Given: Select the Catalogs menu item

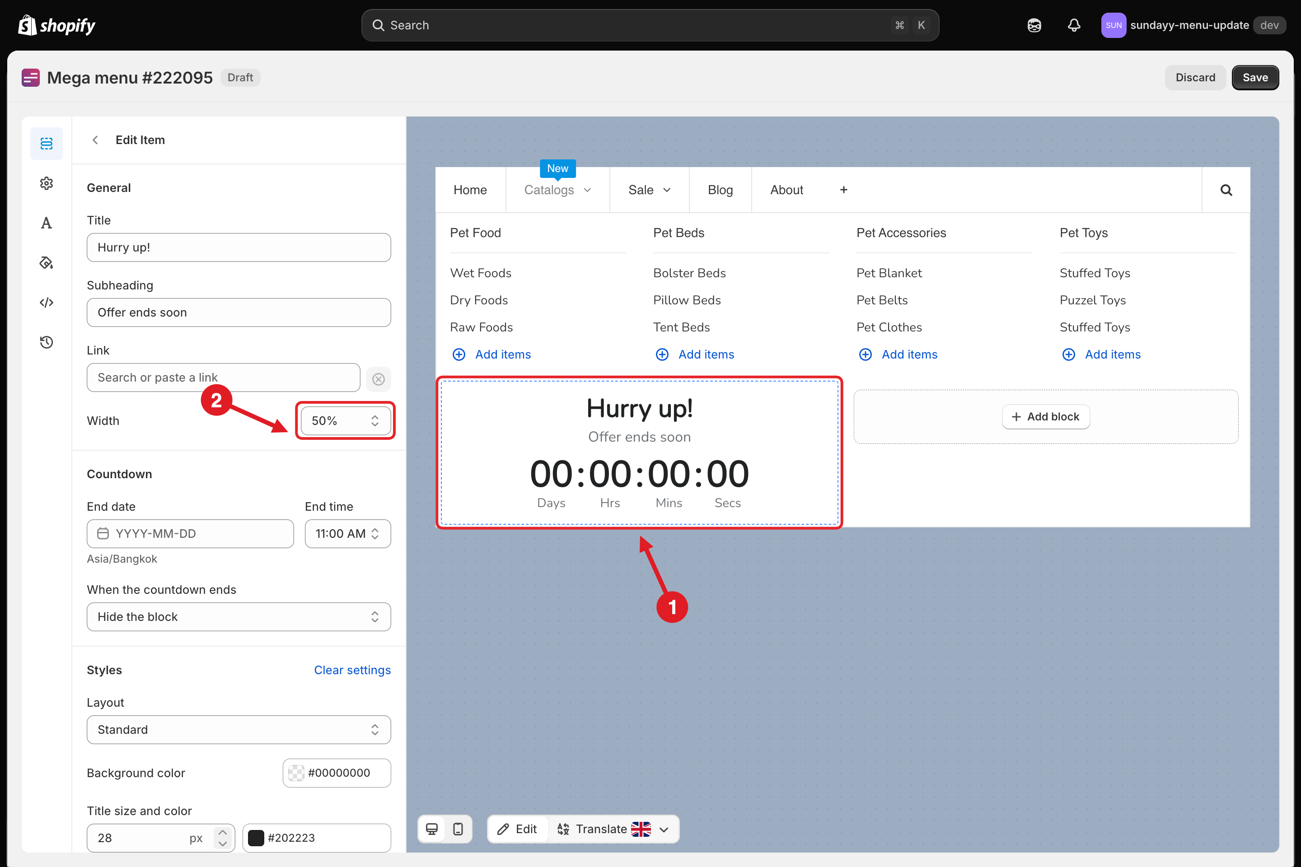Looking at the screenshot, I should (557, 190).
